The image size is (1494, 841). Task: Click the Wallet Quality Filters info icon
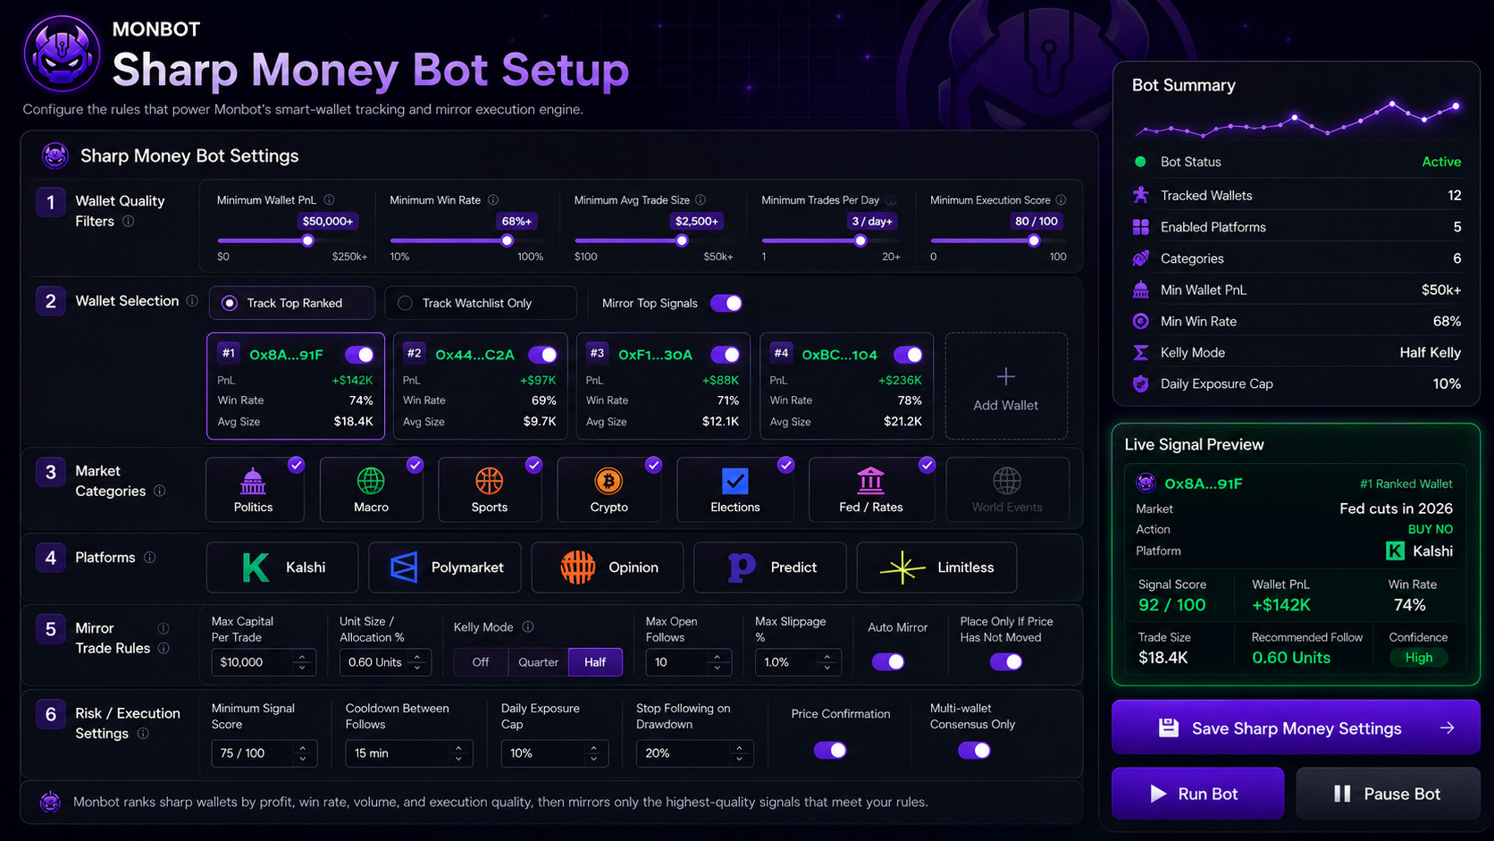tap(129, 222)
